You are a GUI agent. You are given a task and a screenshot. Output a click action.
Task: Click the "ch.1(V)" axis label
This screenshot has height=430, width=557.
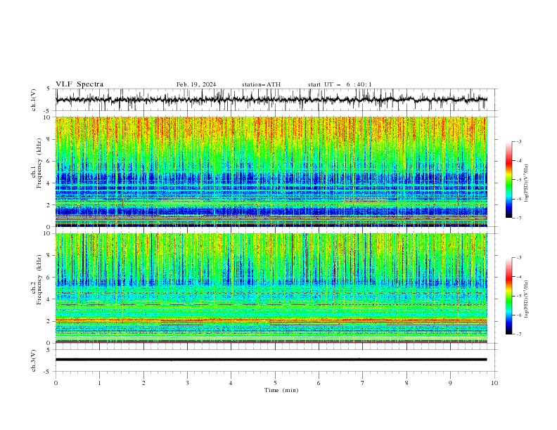pos(34,100)
